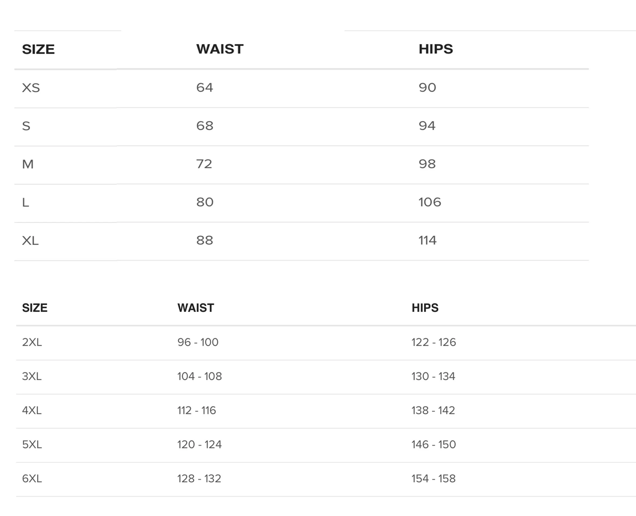Screen dimensions: 636x516
Task: Select the 2XL size row label
Action: click(32, 342)
